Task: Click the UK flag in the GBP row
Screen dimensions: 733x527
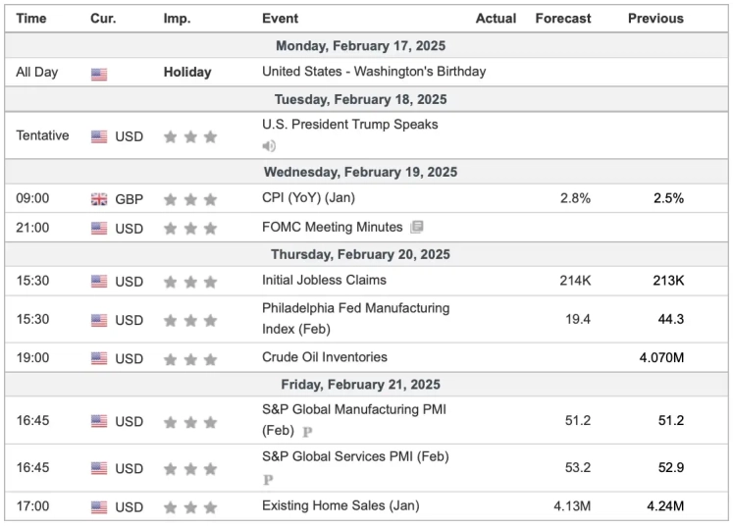Action: (x=99, y=199)
